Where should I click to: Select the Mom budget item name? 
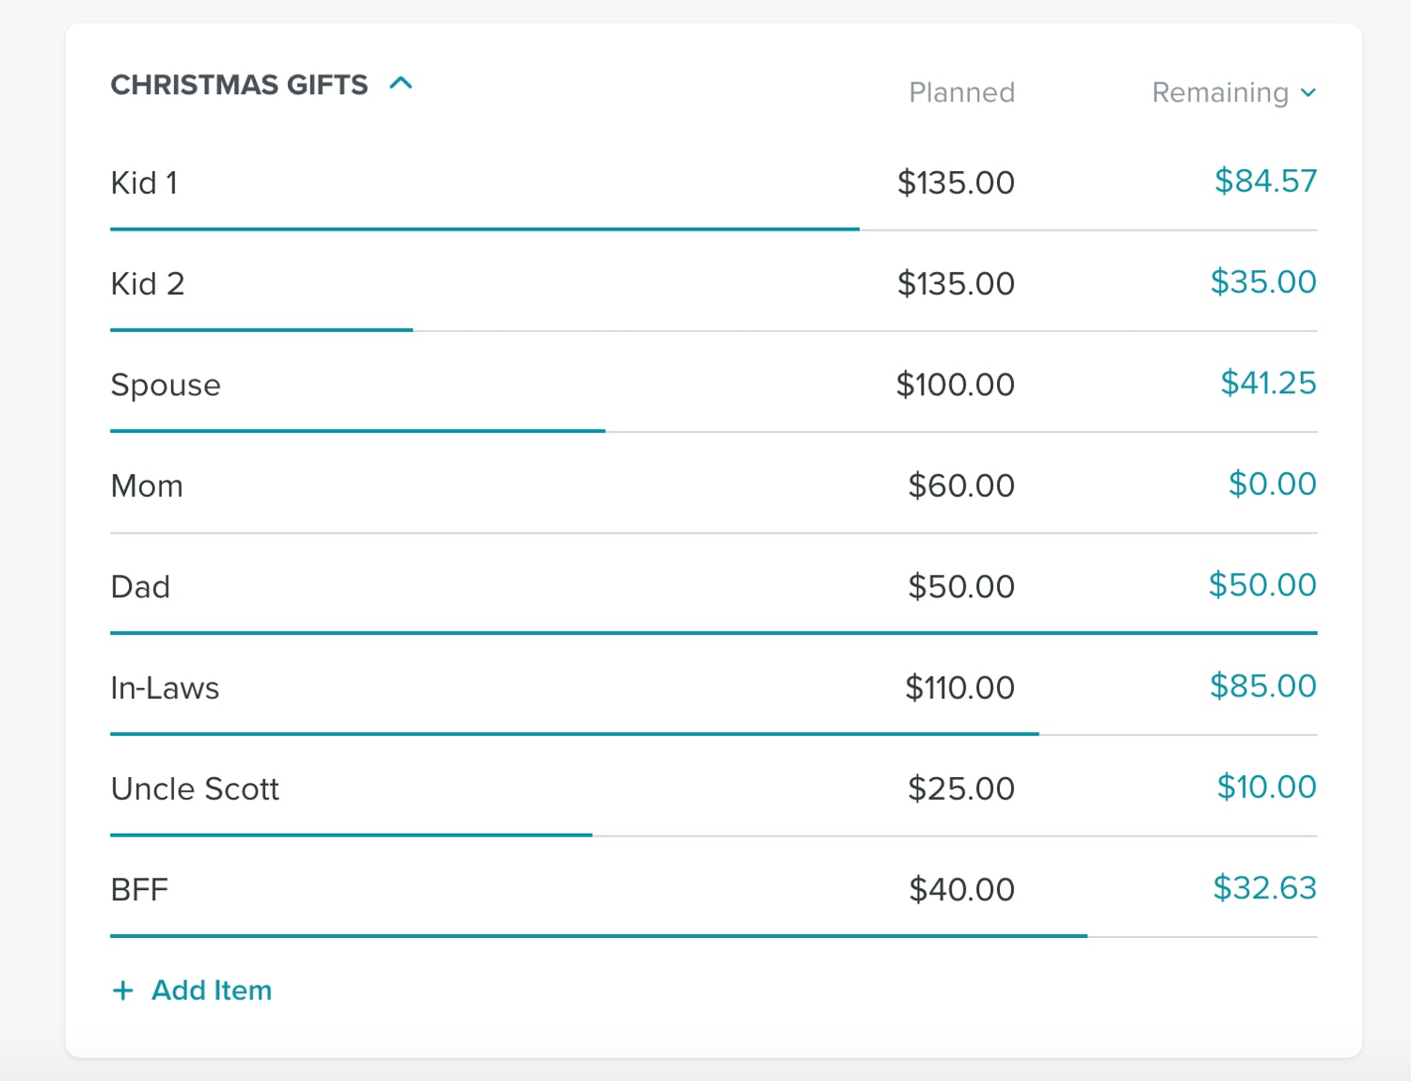point(147,485)
